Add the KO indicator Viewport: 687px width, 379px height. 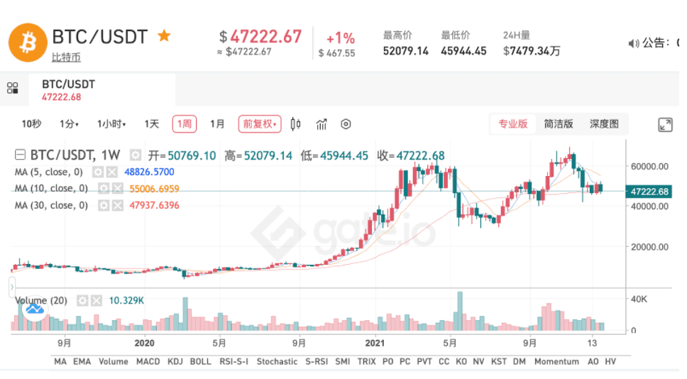point(461,362)
